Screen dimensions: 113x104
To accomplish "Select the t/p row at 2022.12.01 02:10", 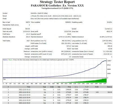I will click(57, 92).
